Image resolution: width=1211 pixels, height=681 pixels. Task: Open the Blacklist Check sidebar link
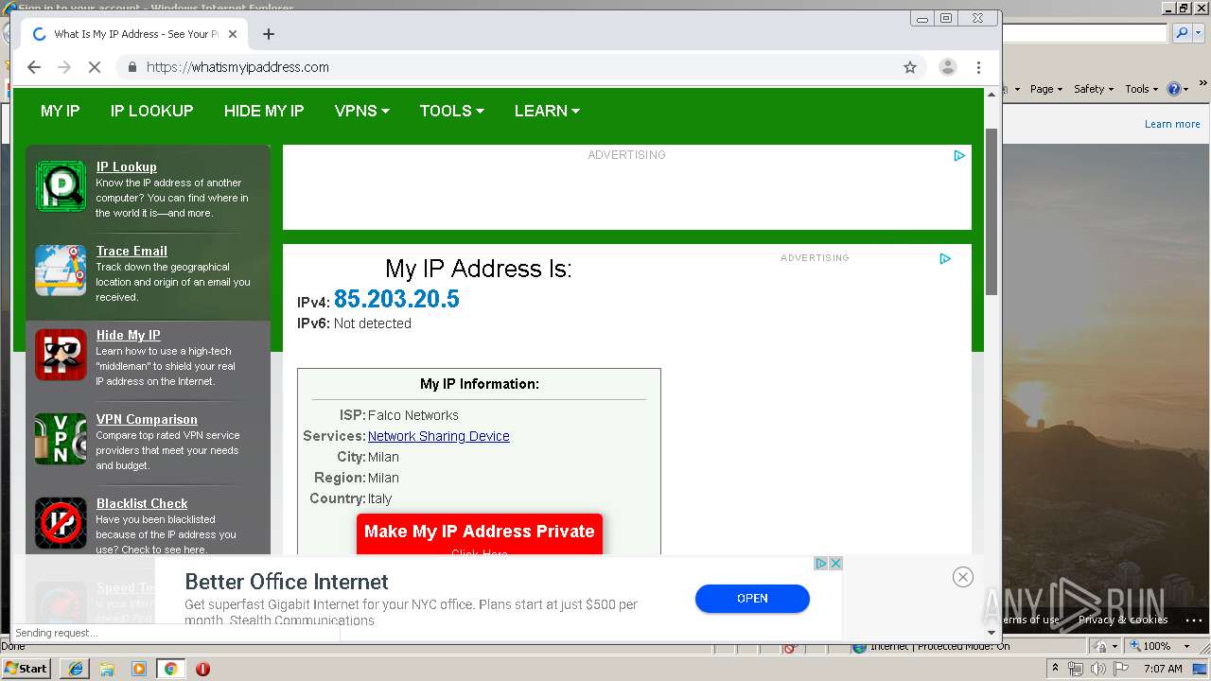click(142, 503)
